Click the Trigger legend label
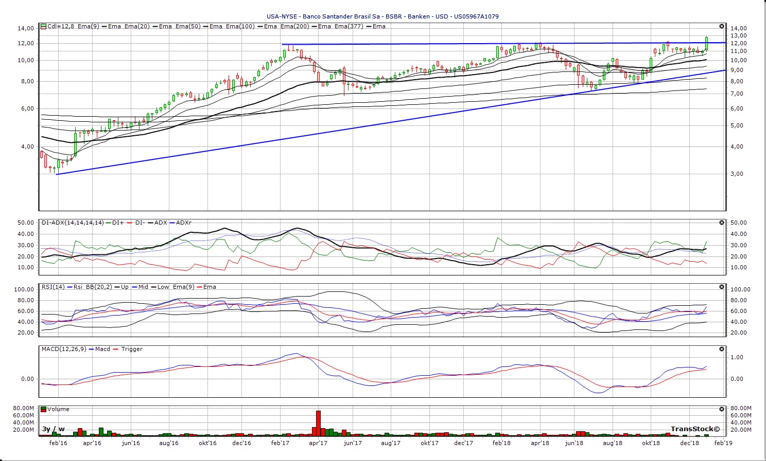The height and width of the screenshot is (461, 766). point(132,349)
